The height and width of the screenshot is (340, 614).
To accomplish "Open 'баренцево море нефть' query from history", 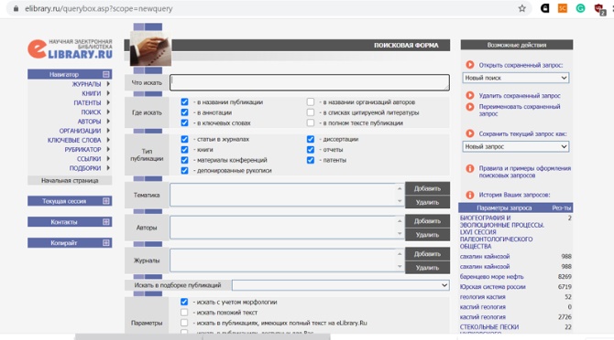I will coord(492,276).
